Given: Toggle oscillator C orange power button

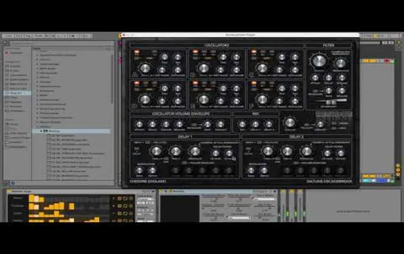Looking at the screenshot, I should (x=254, y=52).
